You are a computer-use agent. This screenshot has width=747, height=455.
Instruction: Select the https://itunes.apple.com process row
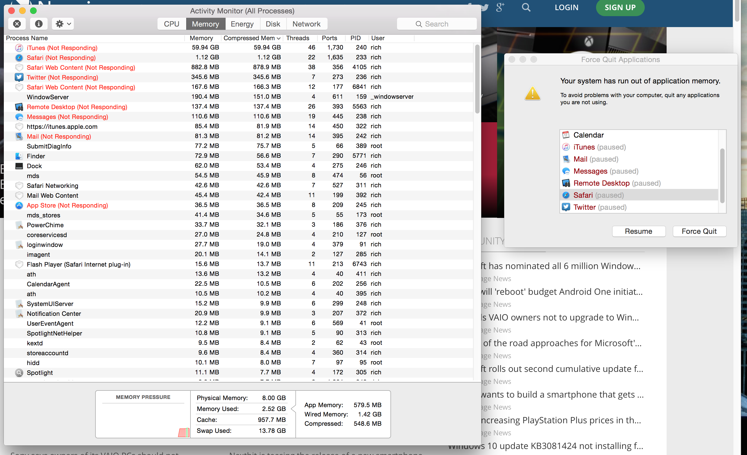point(238,126)
